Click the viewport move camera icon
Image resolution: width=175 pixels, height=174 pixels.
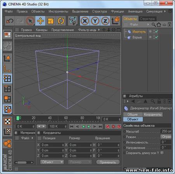[104, 30]
